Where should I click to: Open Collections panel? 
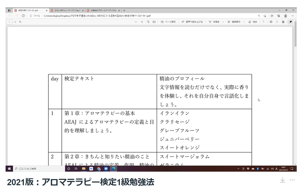pyautogui.click(x=279, y=16)
